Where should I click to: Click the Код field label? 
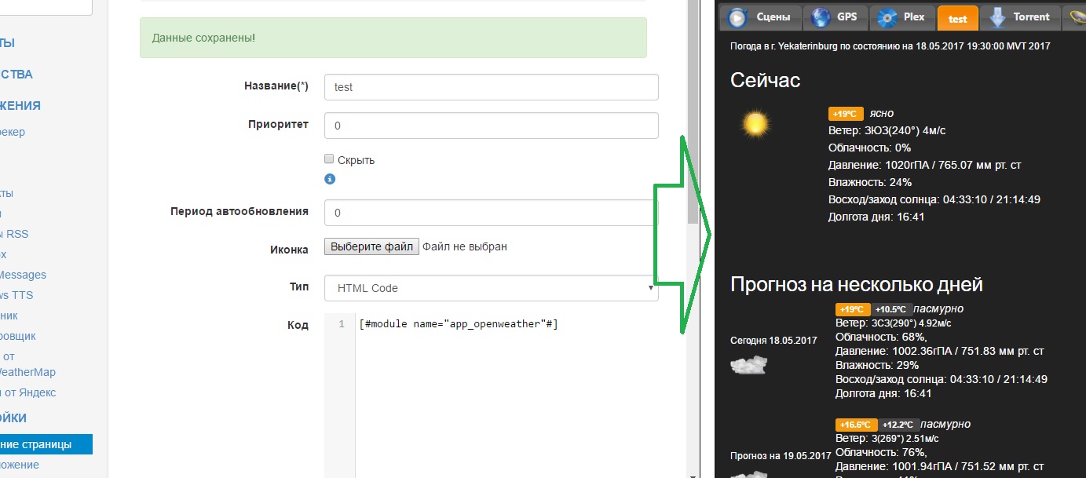click(x=298, y=324)
